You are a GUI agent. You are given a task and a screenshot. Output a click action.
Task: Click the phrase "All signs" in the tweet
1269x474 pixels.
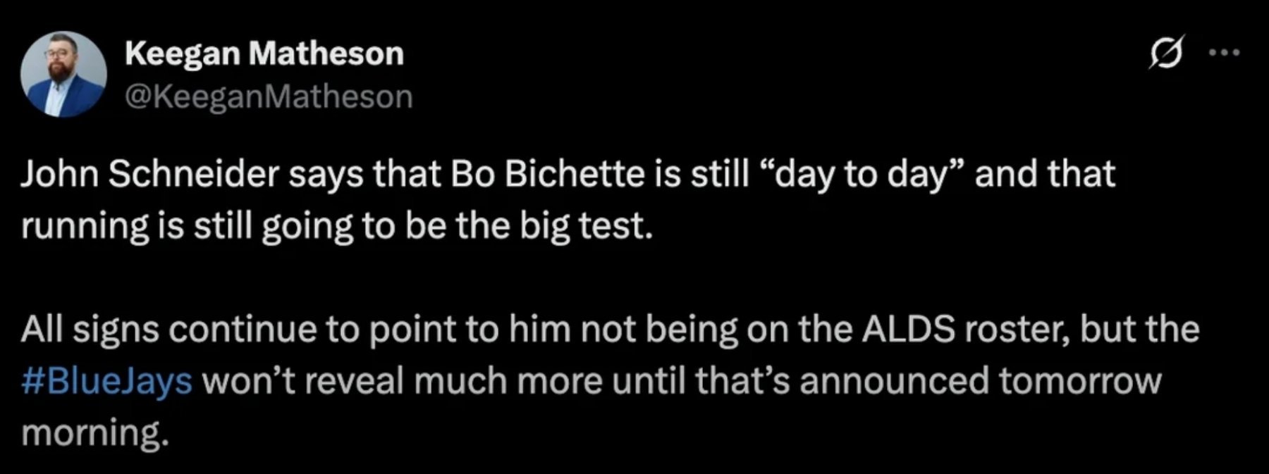click(90, 329)
